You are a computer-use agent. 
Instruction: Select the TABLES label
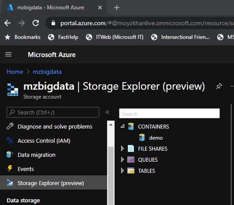click(x=147, y=171)
